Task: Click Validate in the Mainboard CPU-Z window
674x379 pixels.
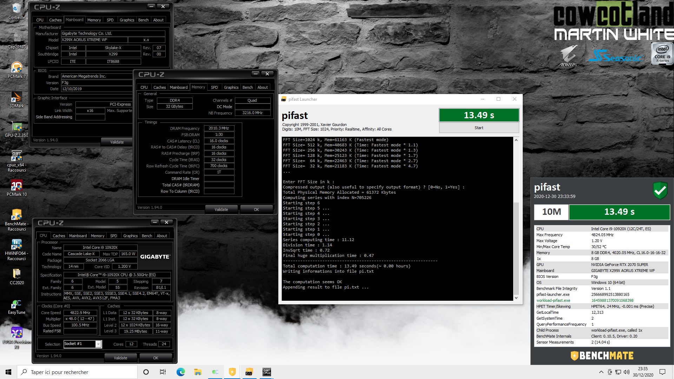Action: (117, 142)
